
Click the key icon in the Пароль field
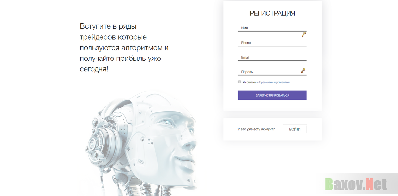tap(303, 71)
